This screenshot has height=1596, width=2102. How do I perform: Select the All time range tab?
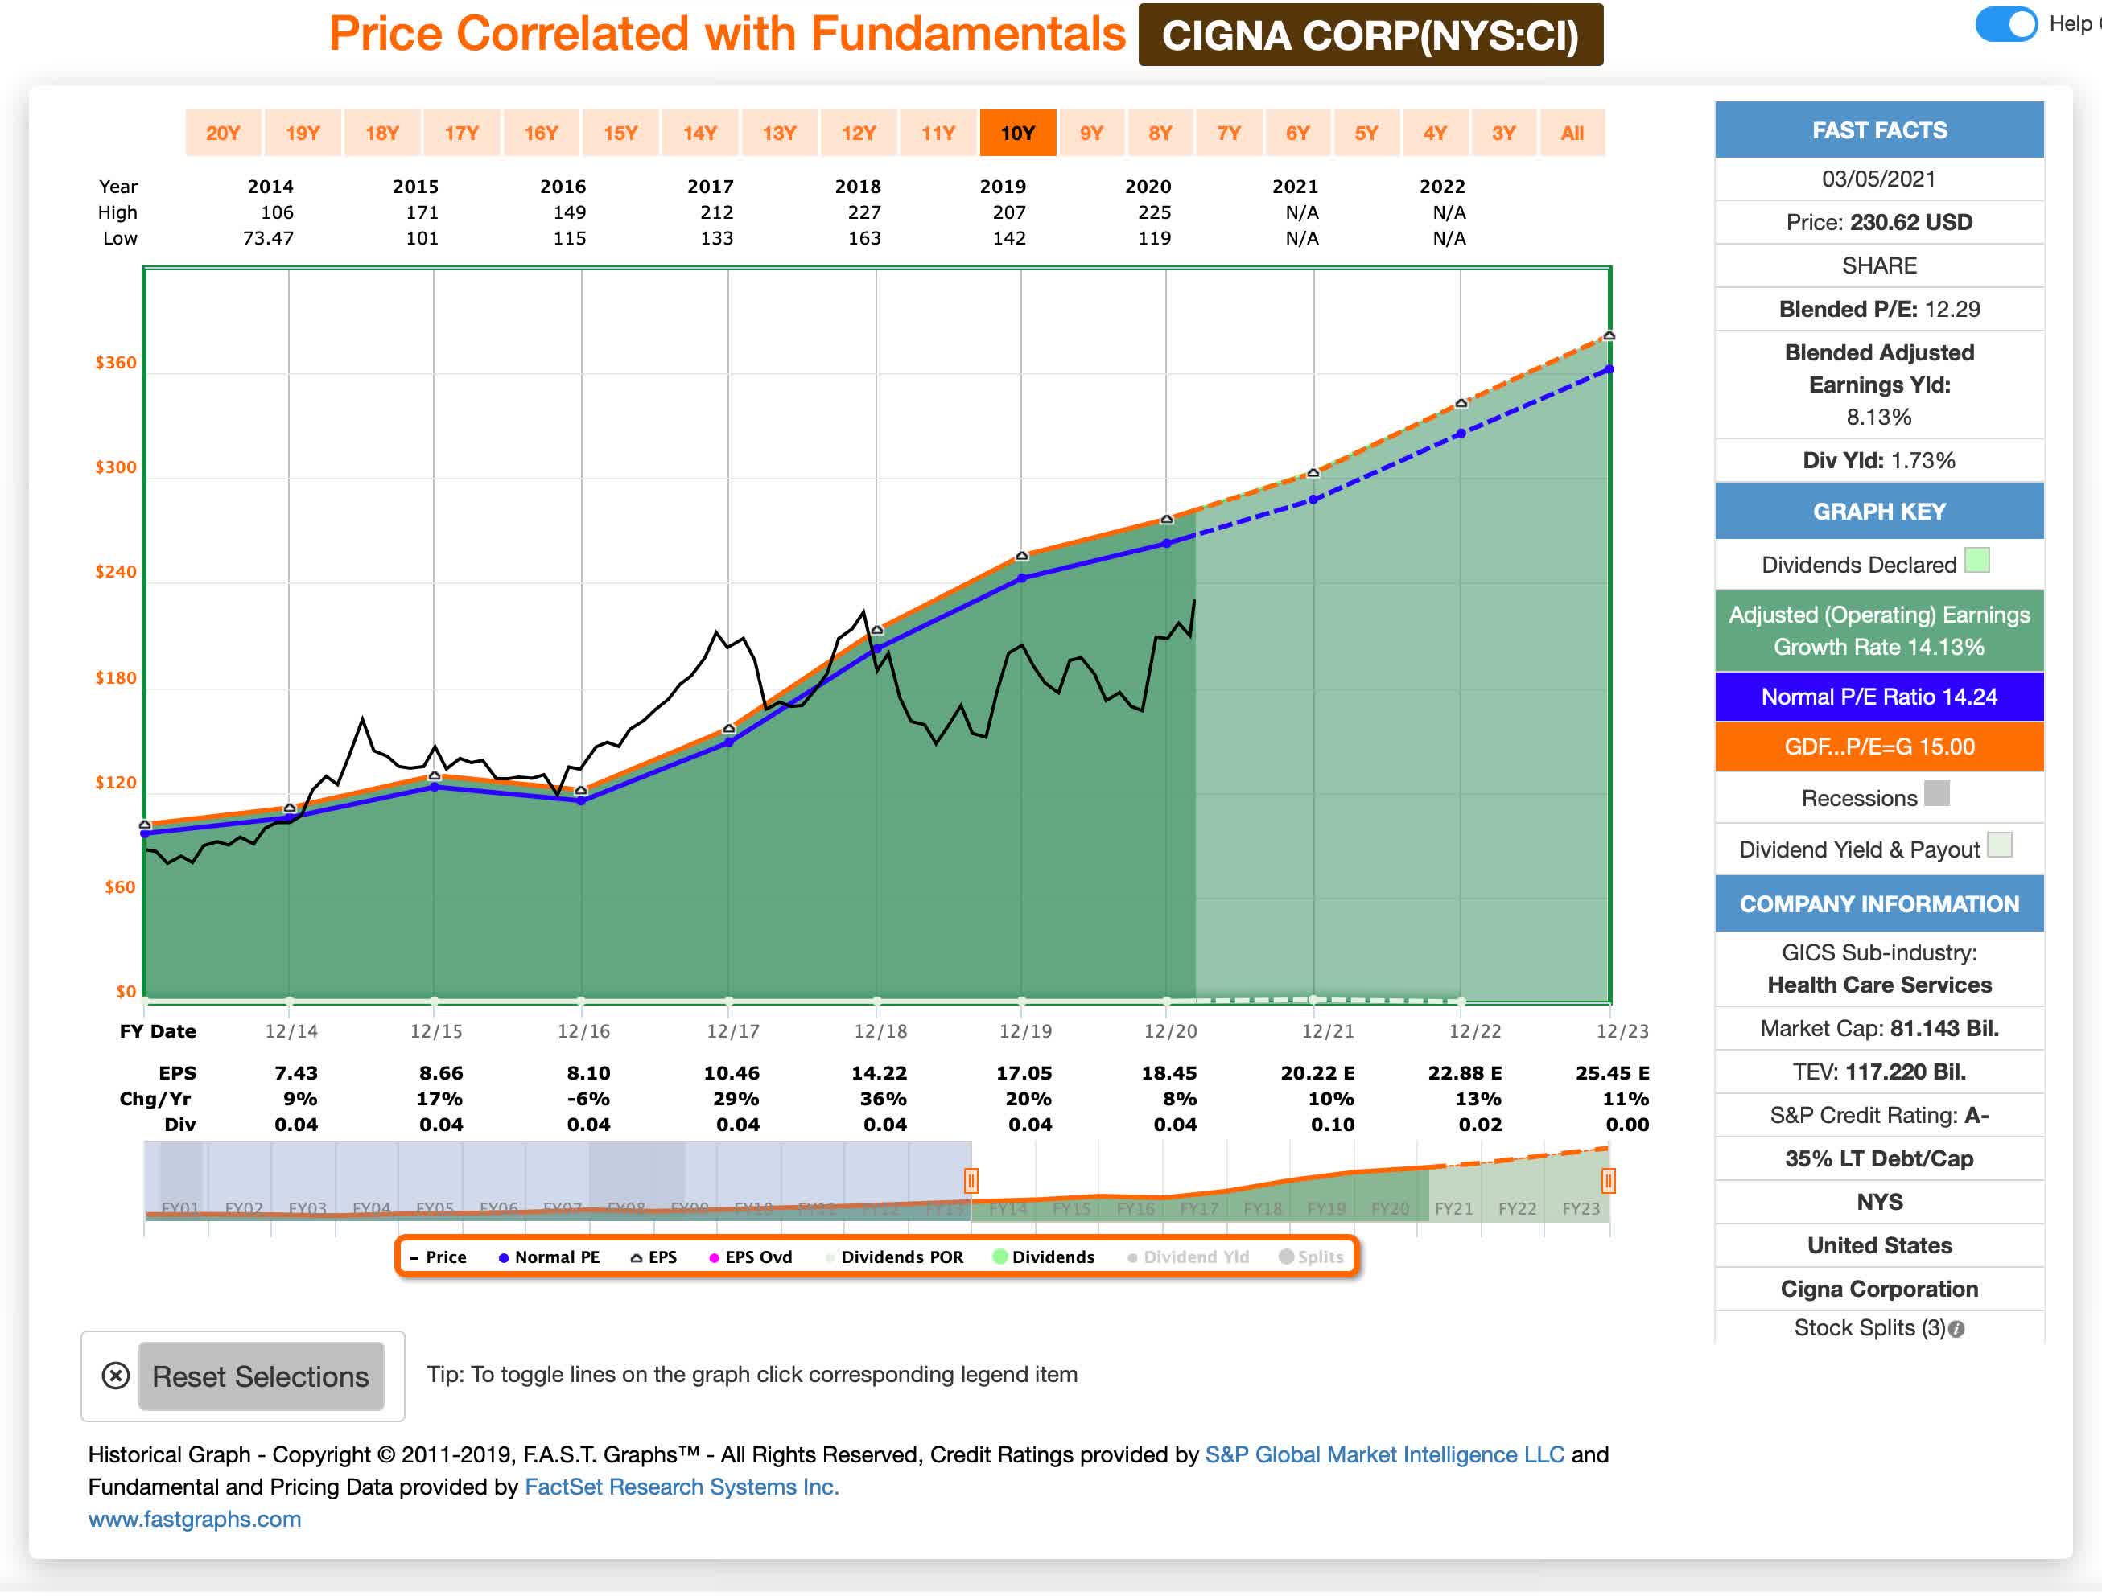point(1572,133)
